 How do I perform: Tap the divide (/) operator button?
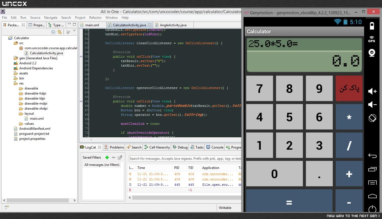tap(349, 145)
